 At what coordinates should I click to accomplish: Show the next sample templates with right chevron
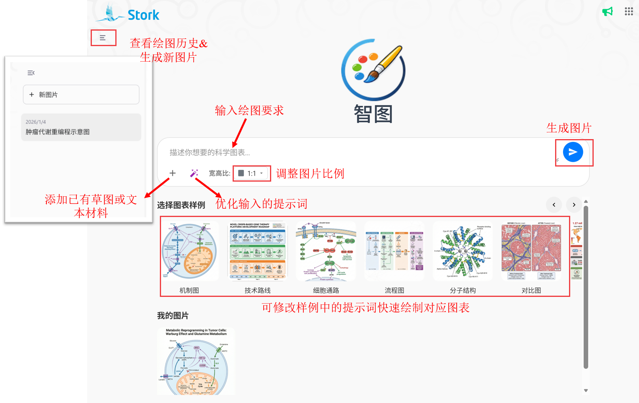click(574, 205)
